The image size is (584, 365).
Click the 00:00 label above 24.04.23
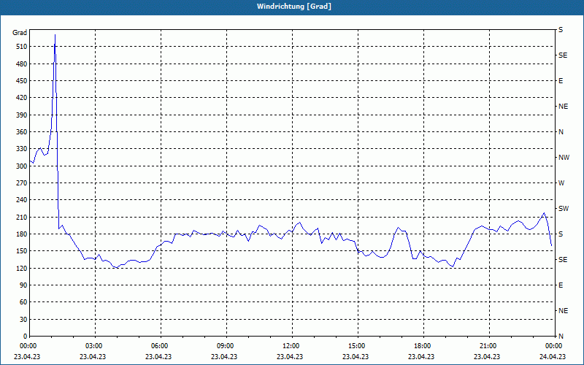554,346
